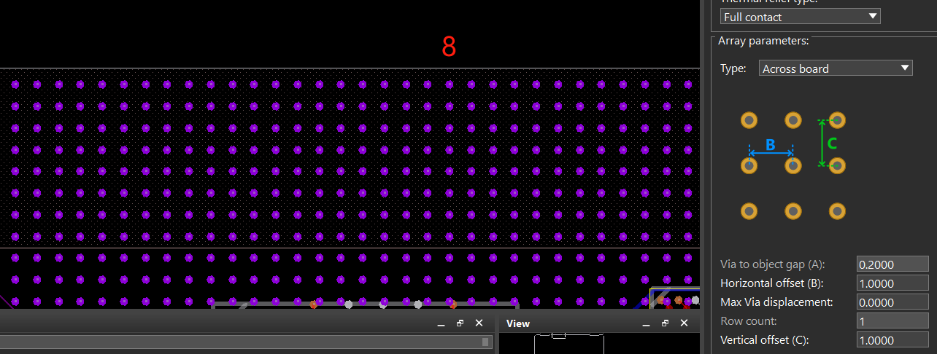
Task: Click the Row count field
Action: (892, 321)
